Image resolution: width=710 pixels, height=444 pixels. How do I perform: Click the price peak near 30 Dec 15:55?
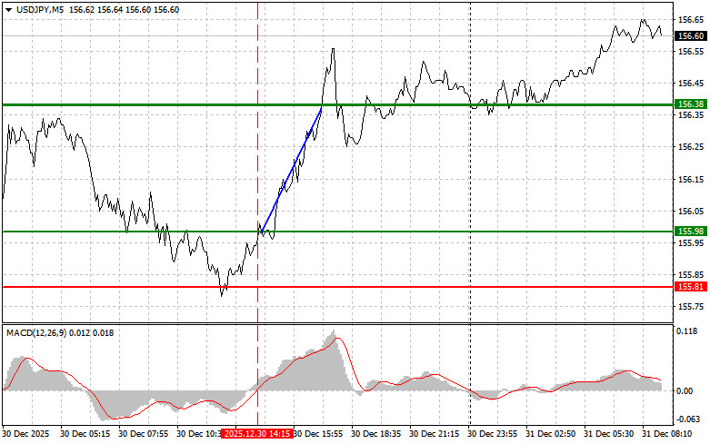pos(334,49)
